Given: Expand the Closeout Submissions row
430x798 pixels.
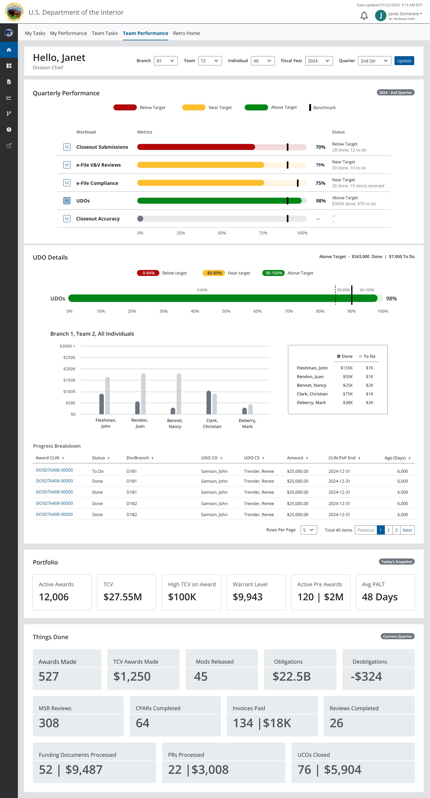Looking at the screenshot, I should [67, 147].
